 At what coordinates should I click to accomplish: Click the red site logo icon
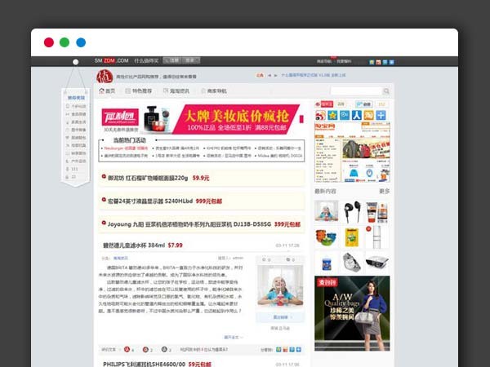pyautogui.click(x=105, y=77)
